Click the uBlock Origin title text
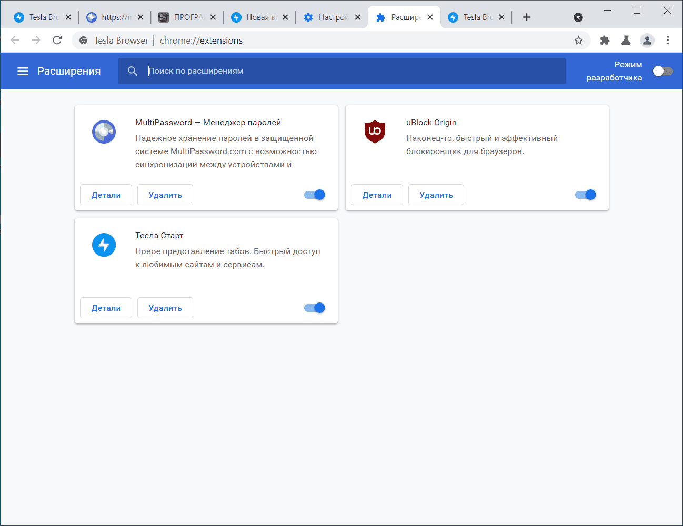This screenshot has width=683, height=526. 431,123
